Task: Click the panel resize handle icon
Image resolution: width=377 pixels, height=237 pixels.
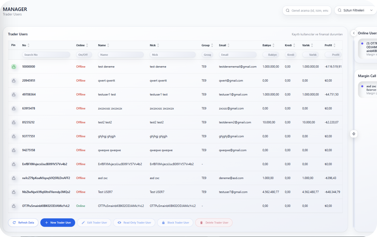Action: coord(354,134)
